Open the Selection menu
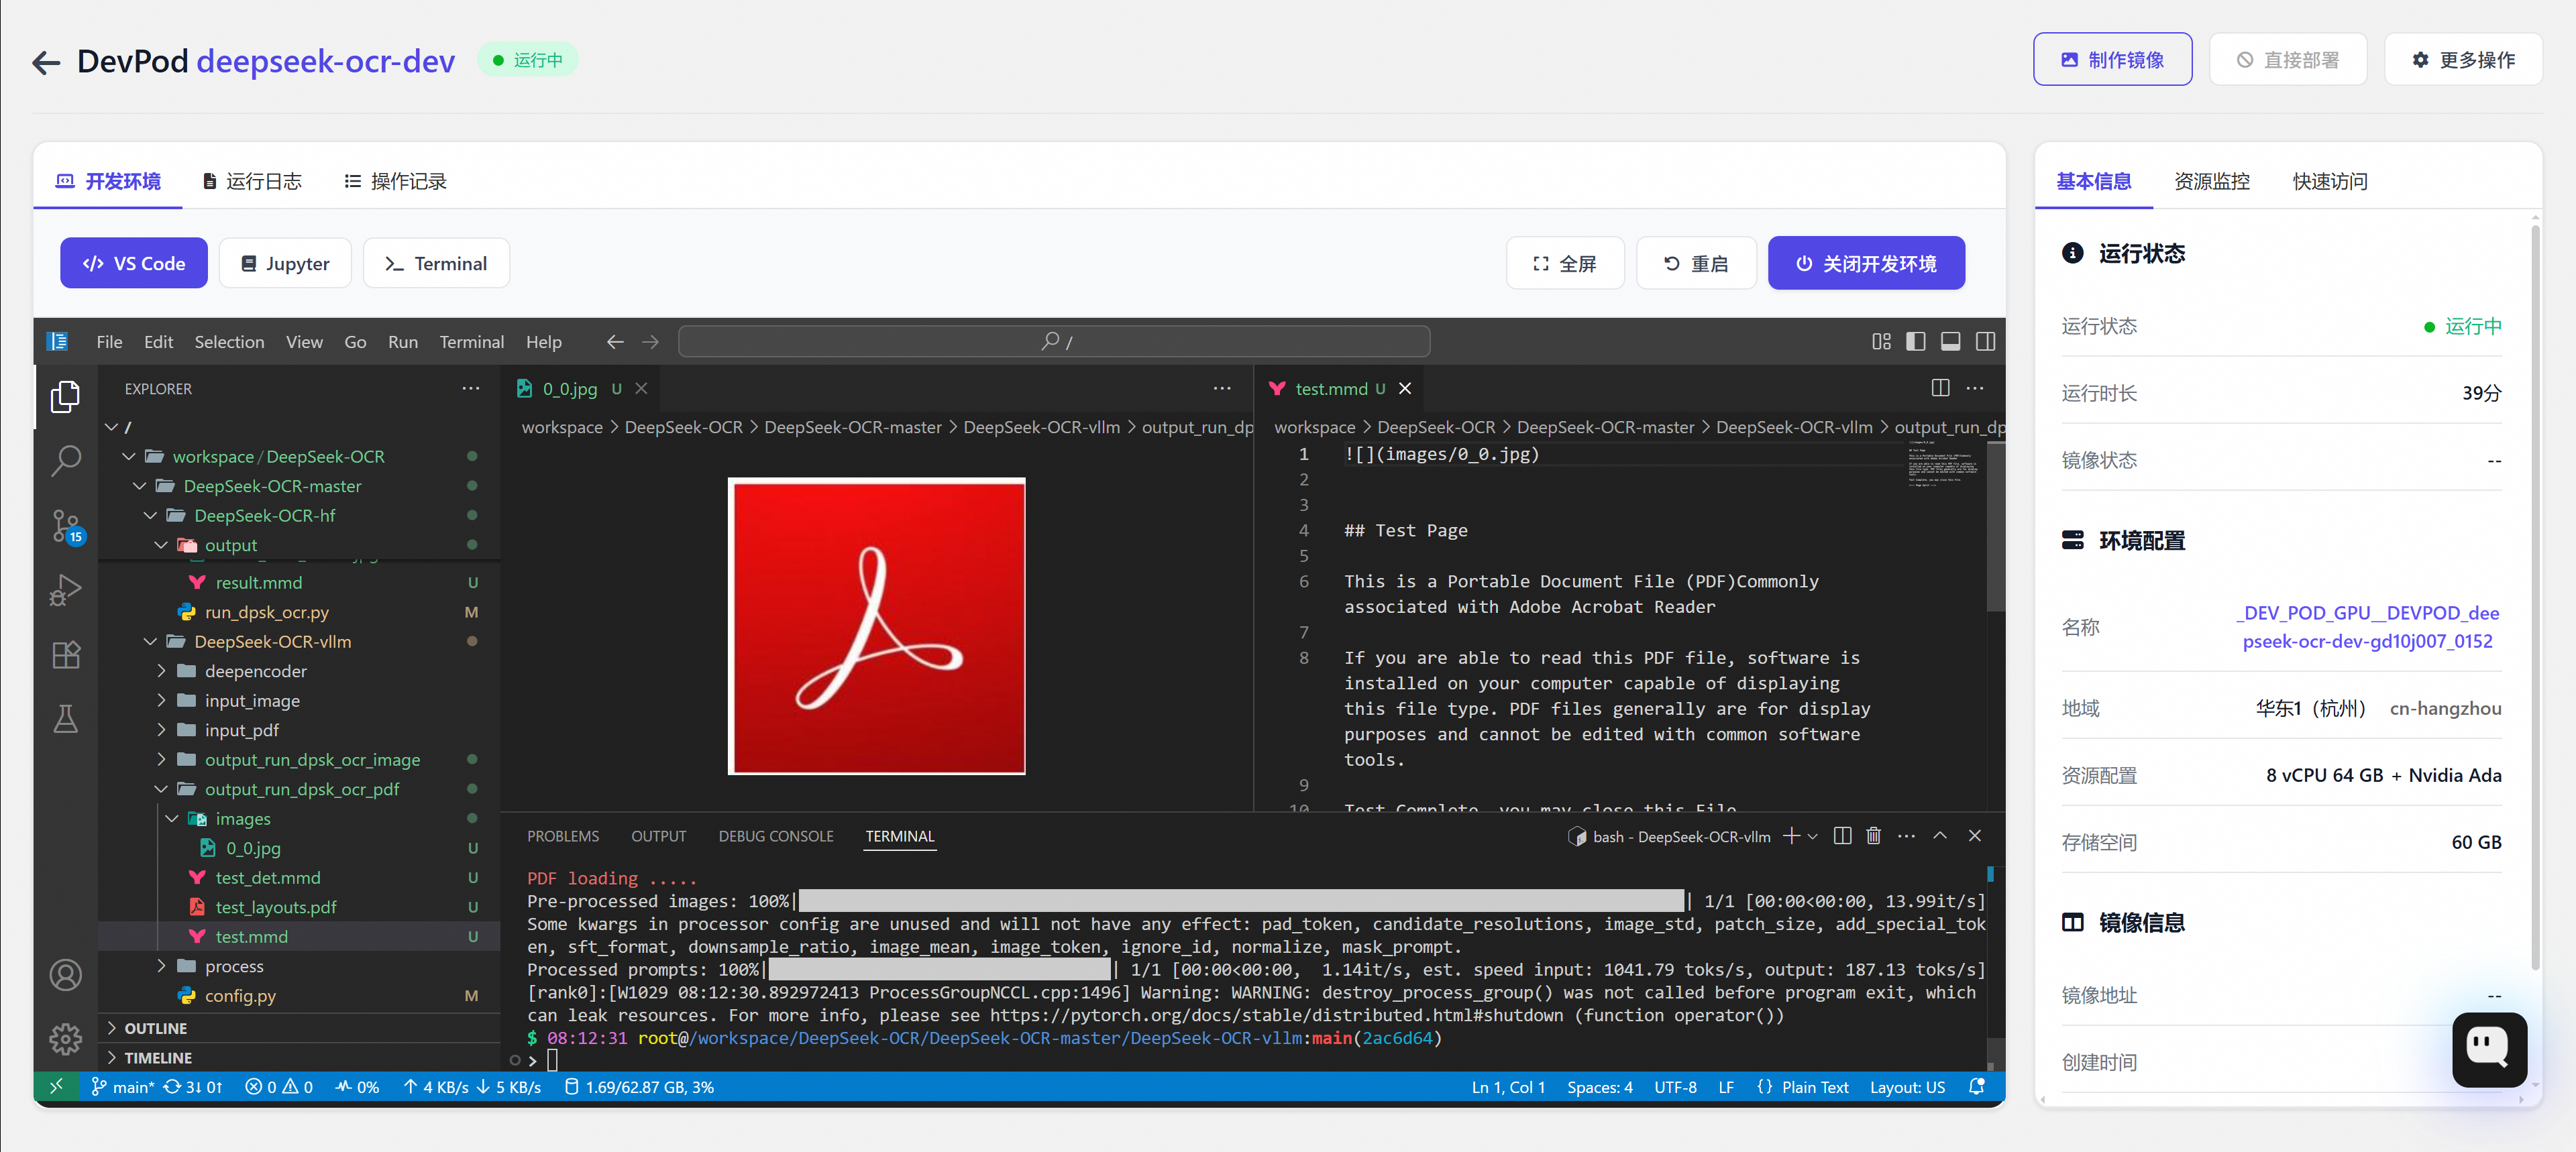The height and width of the screenshot is (1152, 2576). (229, 342)
